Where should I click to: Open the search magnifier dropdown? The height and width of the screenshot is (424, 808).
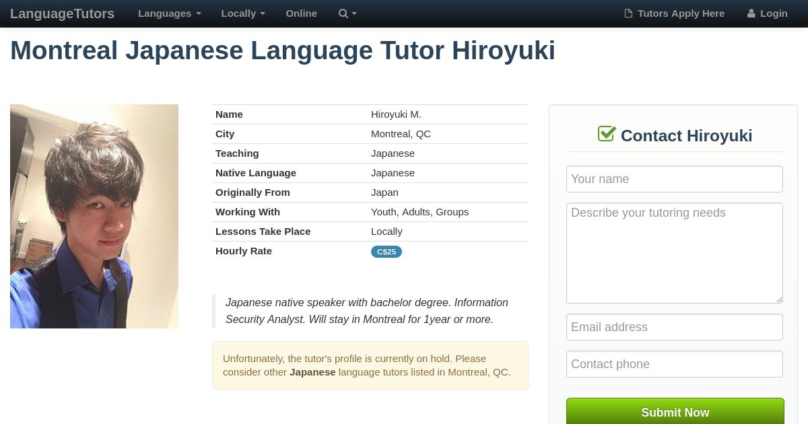click(x=347, y=13)
